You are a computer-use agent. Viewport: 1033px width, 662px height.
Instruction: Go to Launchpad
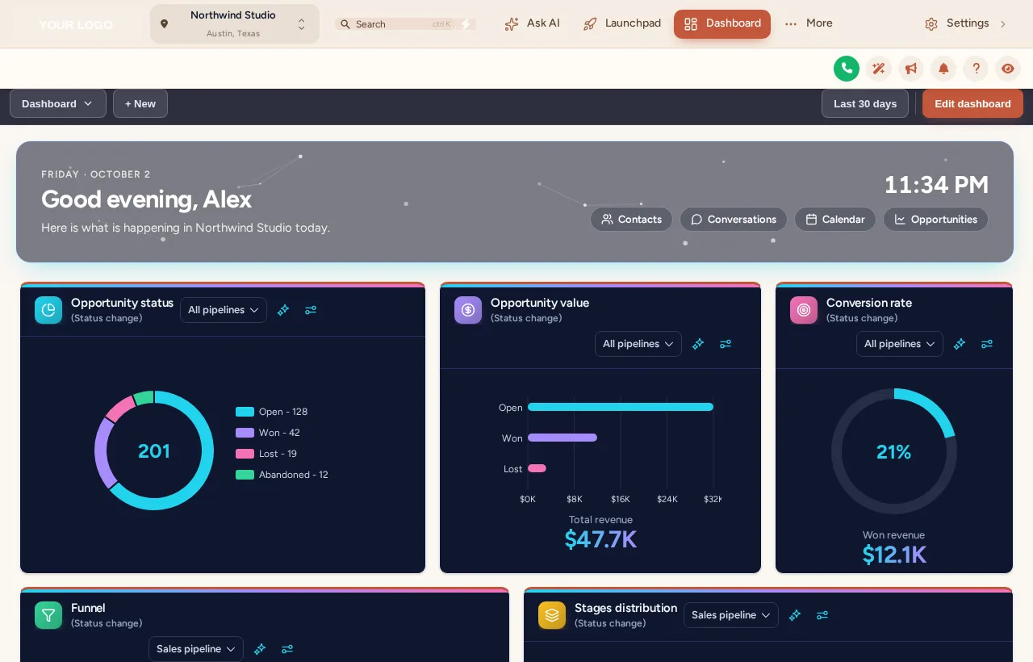[x=622, y=23]
